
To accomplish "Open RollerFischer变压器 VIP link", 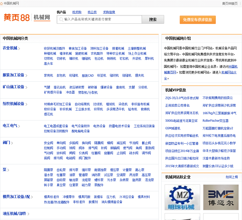I will pos(216,121).
